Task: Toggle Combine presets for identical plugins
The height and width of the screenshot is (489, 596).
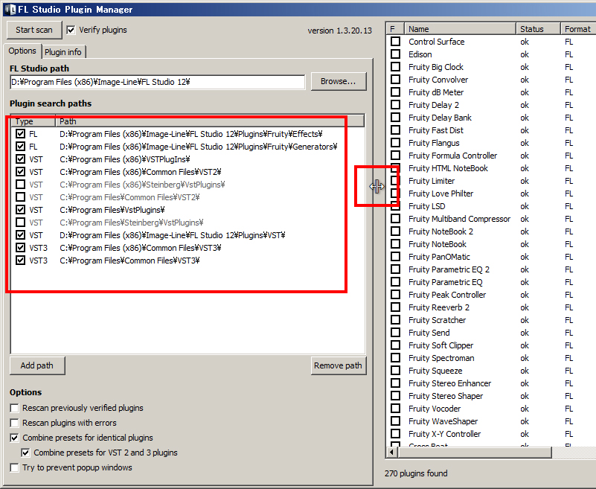Action: 14,438
